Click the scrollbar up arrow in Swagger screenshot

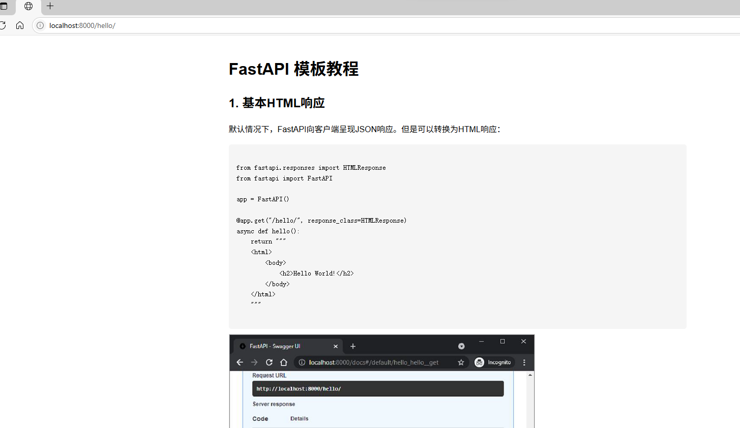[530, 375]
